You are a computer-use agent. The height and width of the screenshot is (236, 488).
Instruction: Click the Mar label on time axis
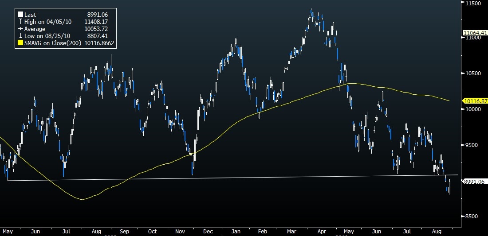[291, 231]
